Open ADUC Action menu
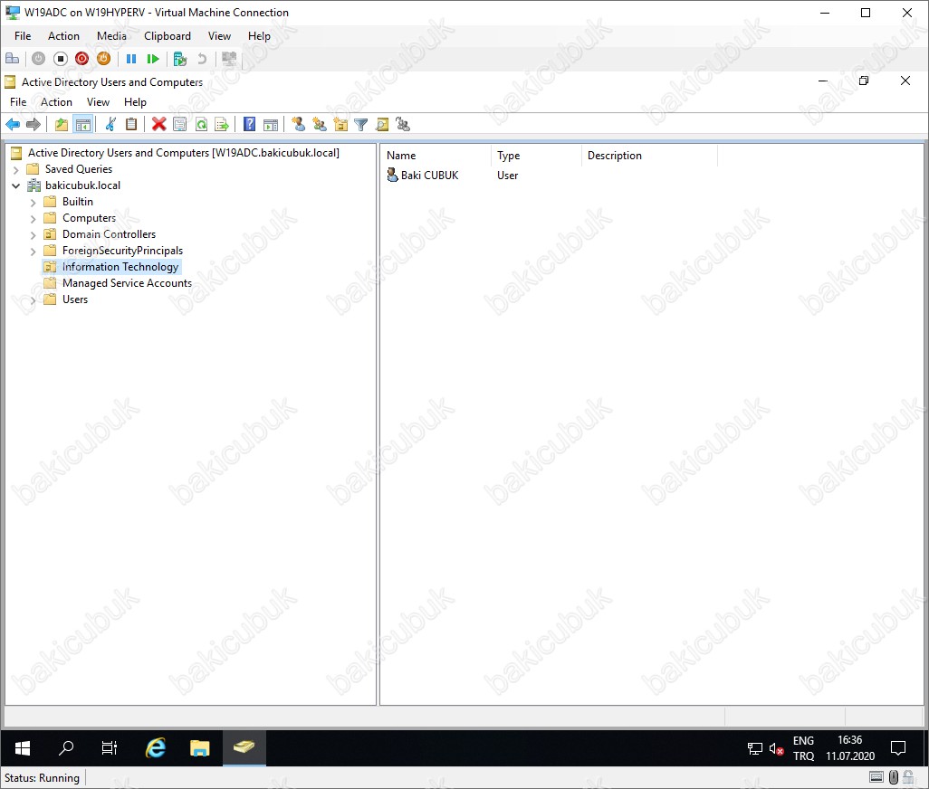 [x=56, y=102]
